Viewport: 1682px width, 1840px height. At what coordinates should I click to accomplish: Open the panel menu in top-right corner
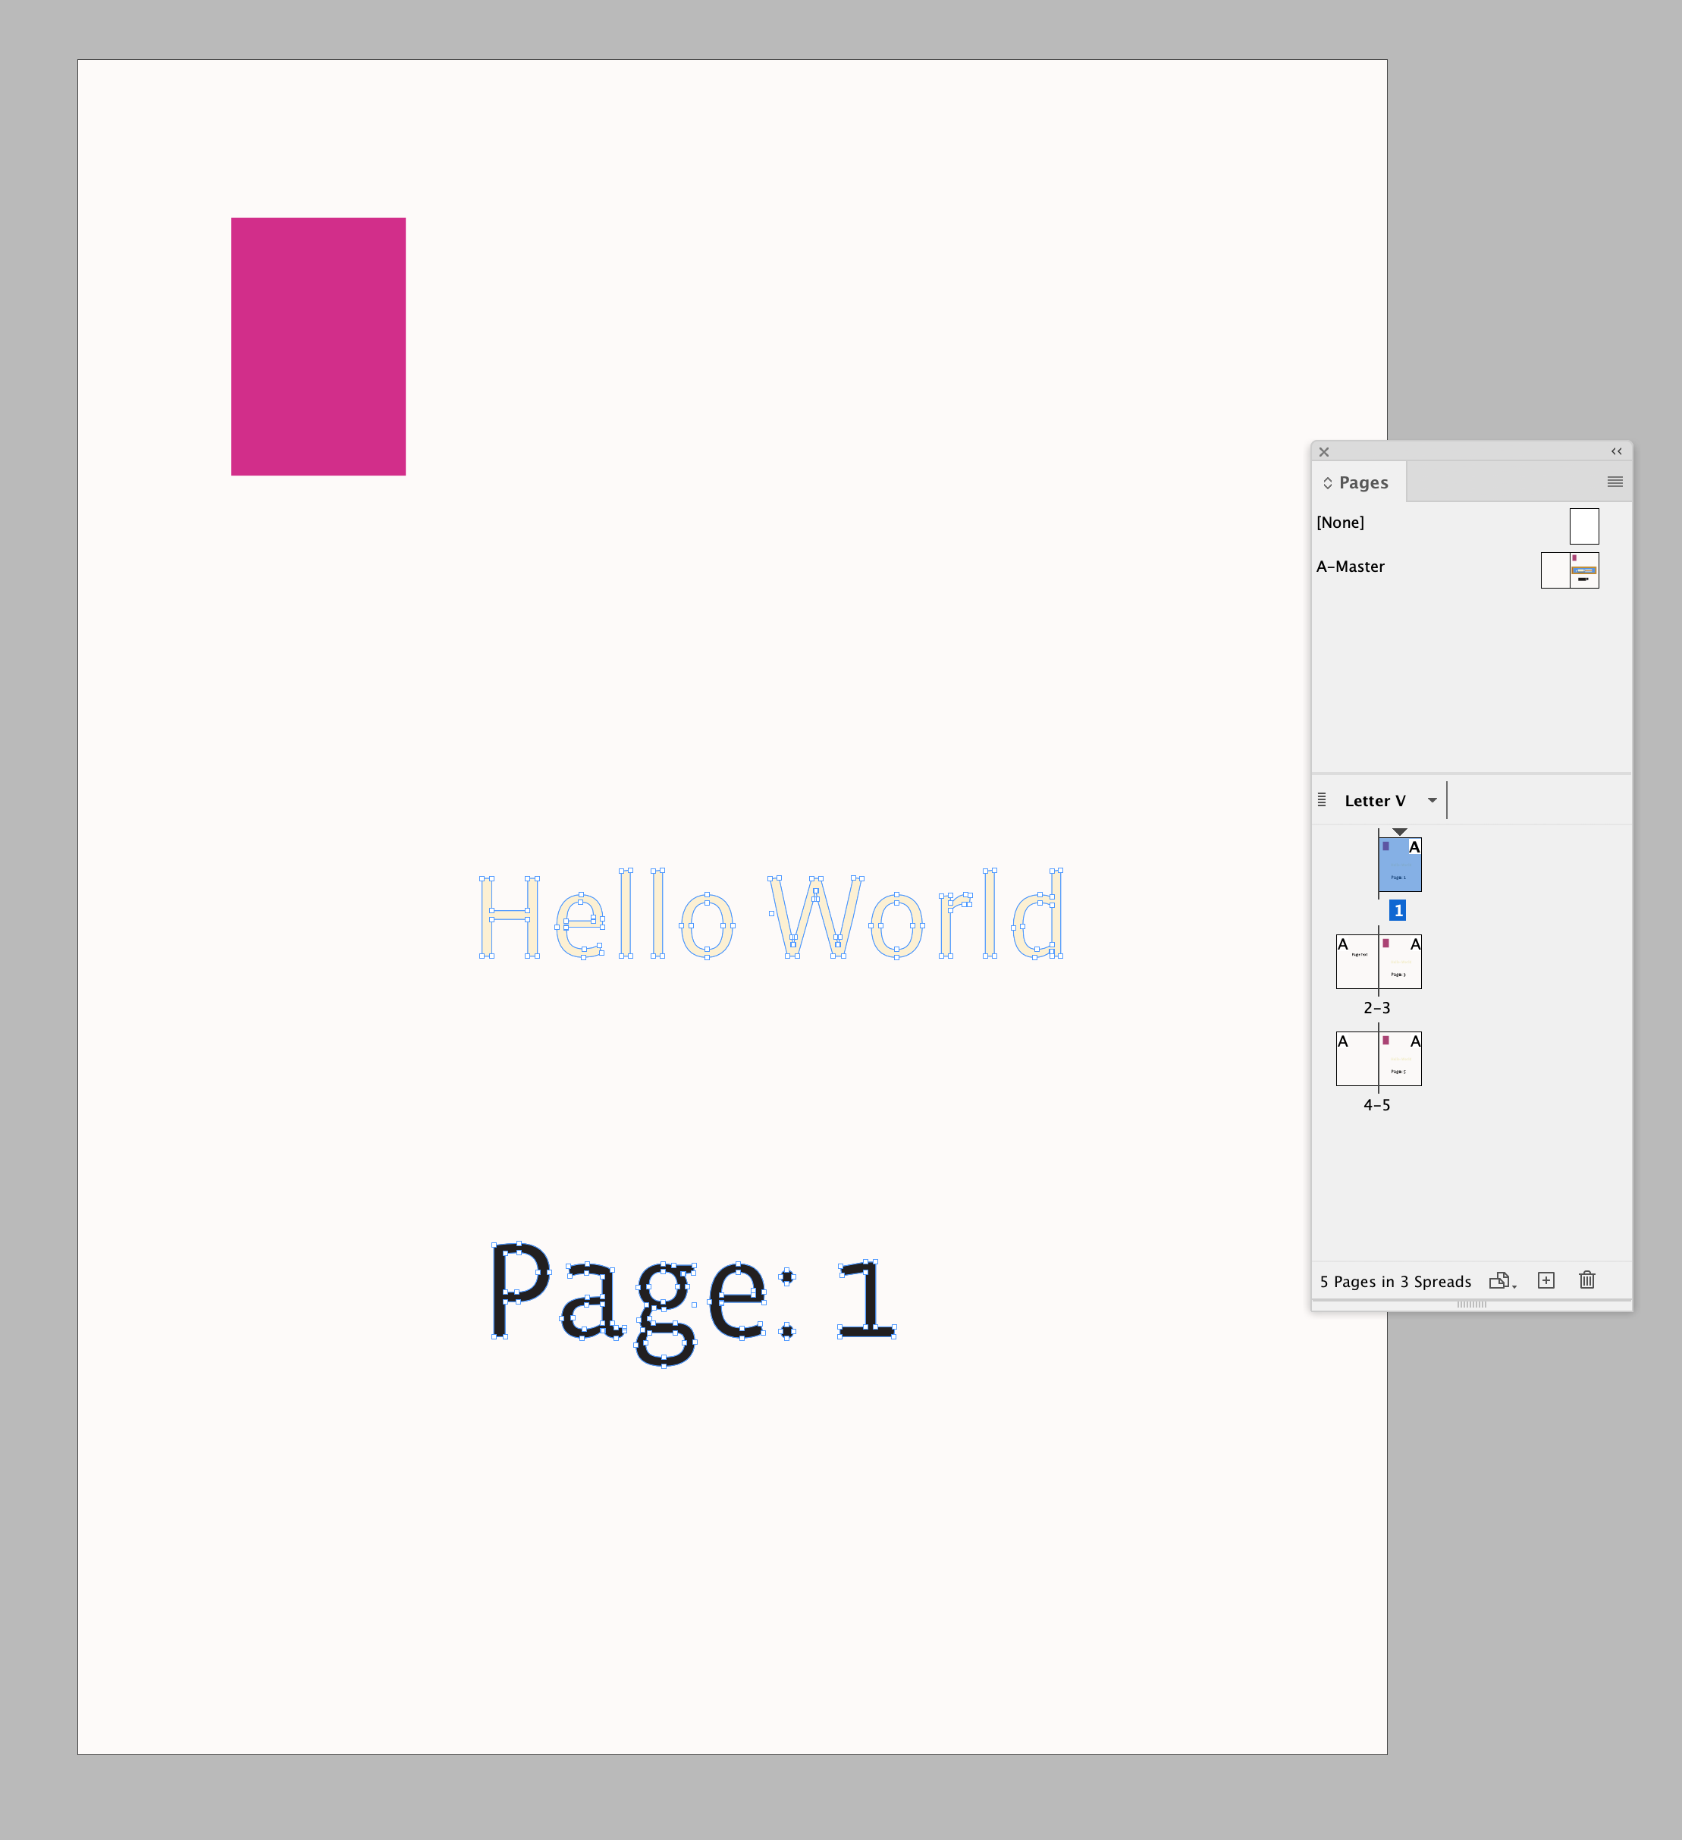point(1615,482)
